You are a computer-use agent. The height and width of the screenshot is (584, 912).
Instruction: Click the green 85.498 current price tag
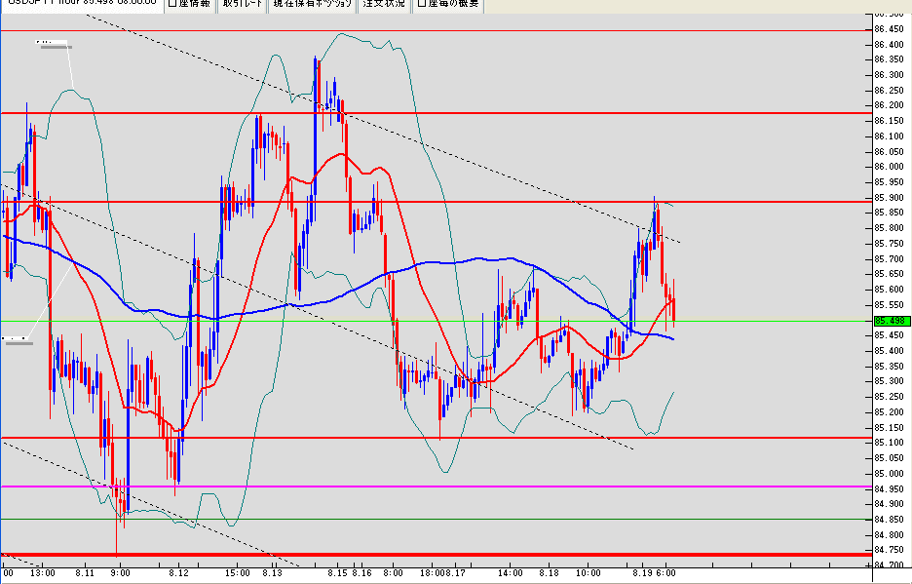click(892, 321)
